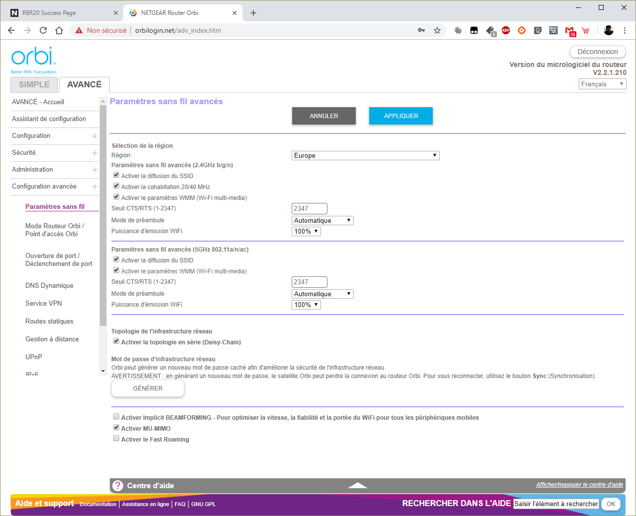The image size is (636, 516).
Task: Close the NETGEAR Router Orbi tab
Action: (x=235, y=13)
